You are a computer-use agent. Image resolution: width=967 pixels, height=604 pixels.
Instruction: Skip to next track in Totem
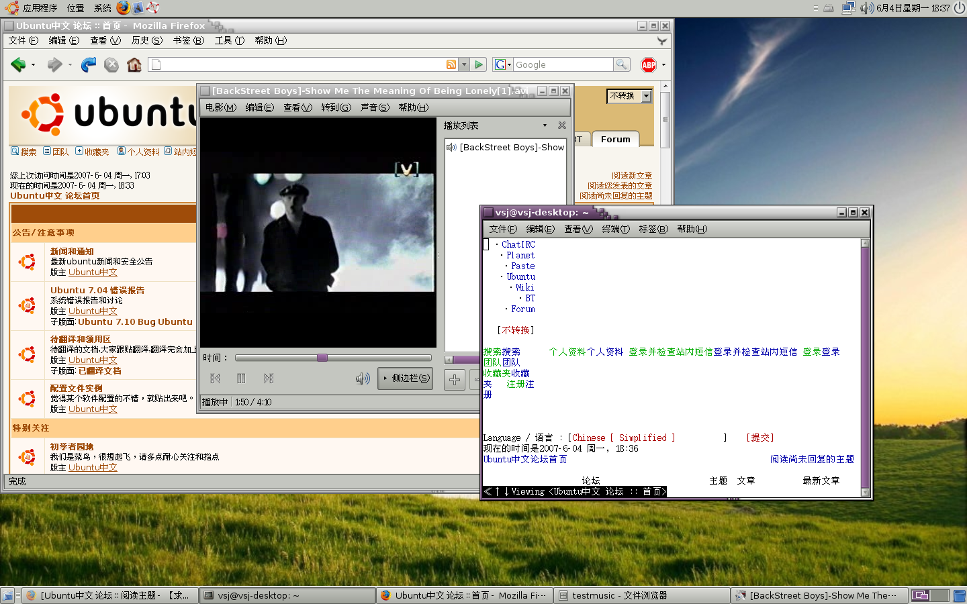269,379
